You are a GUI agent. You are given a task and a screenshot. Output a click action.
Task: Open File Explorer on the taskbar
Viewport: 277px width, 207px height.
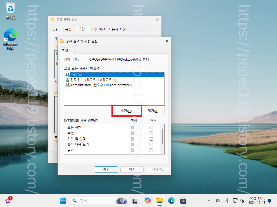coord(160,201)
